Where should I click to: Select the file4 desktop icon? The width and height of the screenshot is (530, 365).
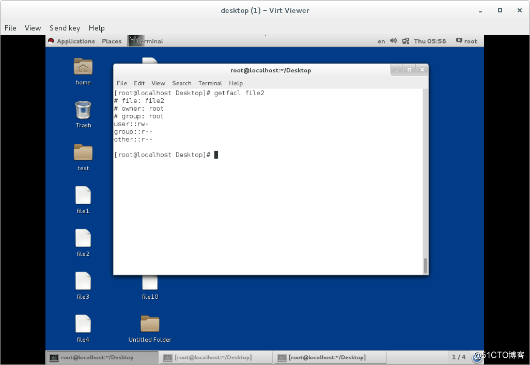(83, 324)
